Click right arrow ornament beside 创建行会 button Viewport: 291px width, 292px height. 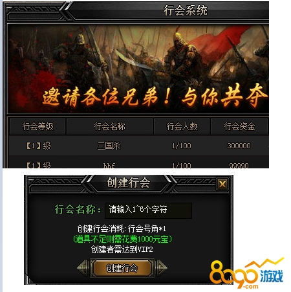click(162, 268)
